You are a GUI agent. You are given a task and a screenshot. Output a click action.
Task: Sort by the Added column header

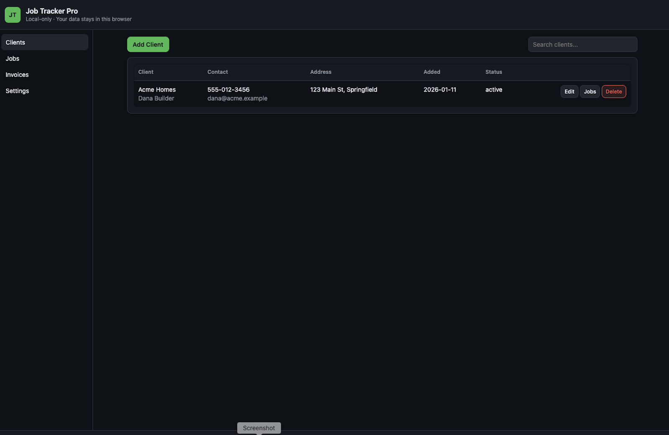coord(432,72)
